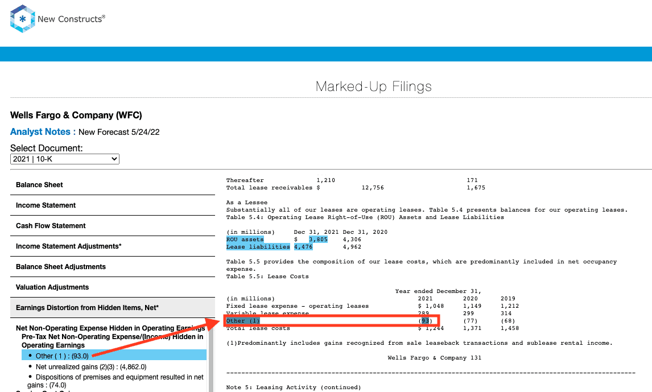Click 'Table 5.5: Lease Costs' caption

(267, 277)
